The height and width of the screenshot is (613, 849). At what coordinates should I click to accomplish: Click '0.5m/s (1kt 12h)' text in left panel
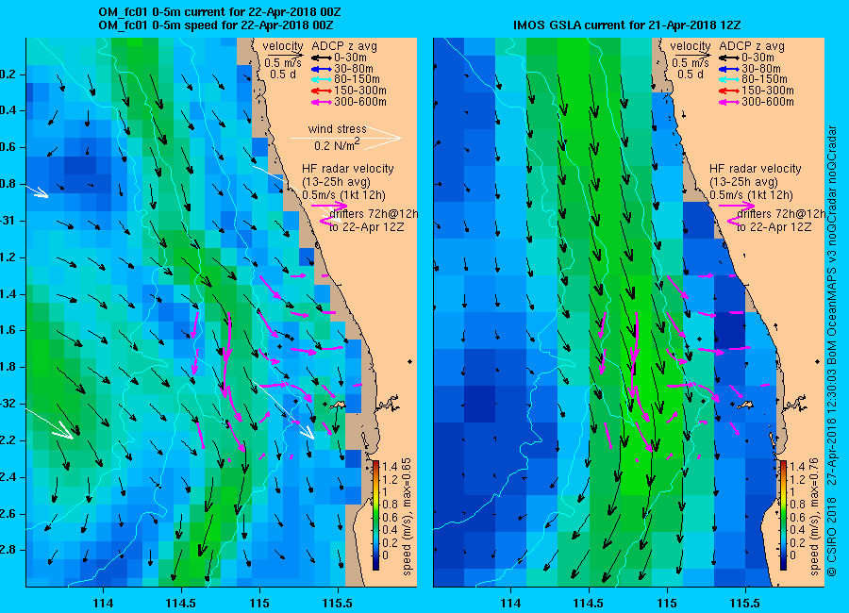click(x=343, y=195)
